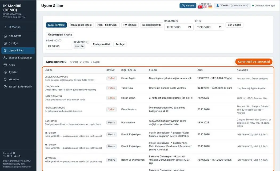
Task: Select the Uyum & İlan shield icon
Action: [x=5, y=51]
